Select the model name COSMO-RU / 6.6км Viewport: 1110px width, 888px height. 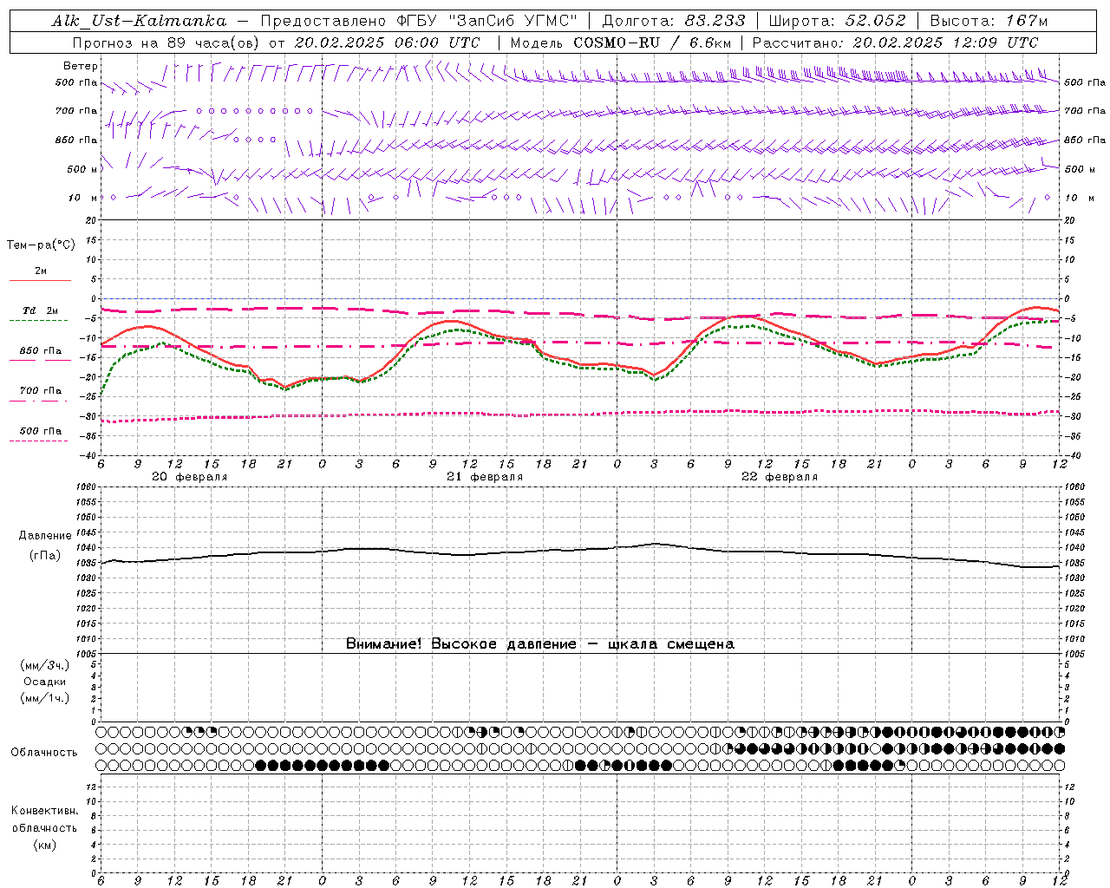click(653, 42)
